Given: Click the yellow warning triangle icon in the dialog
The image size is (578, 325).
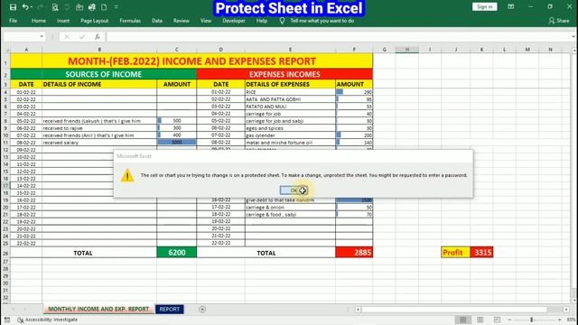Looking at the screenshot, I should coord(127,175).
